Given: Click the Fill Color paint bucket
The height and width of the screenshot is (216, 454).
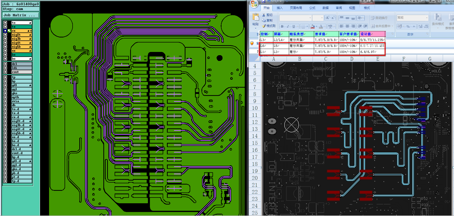Looking at the screenshot, I should pos(312,26).
